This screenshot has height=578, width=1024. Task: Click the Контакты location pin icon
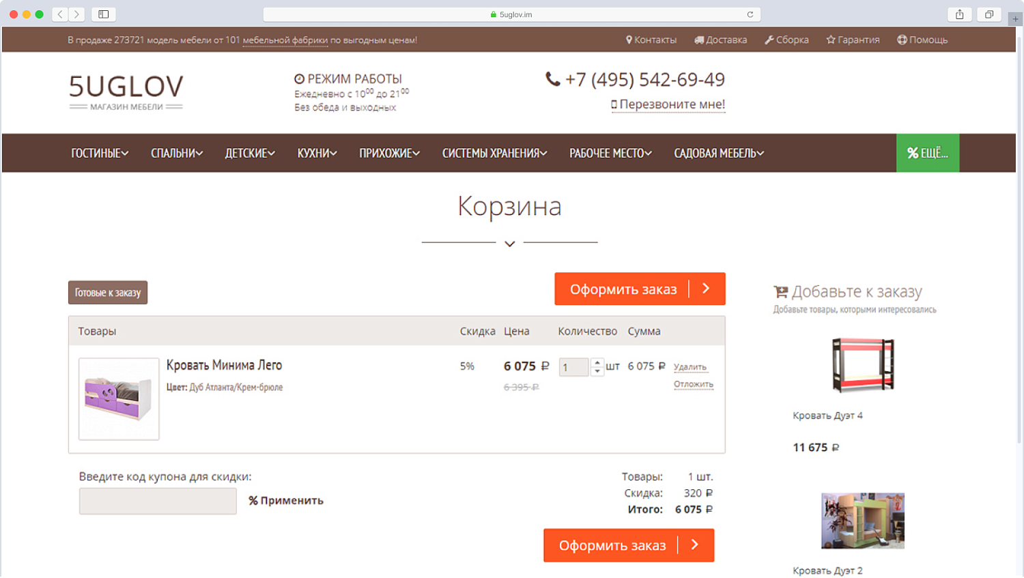click(x=629, y=40)
